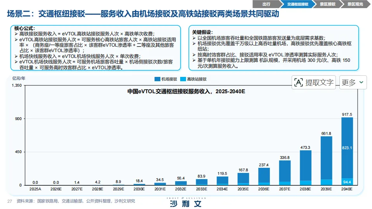
Task: Click the 机场接驳 legend color swatch
Action: click(157, 79)
